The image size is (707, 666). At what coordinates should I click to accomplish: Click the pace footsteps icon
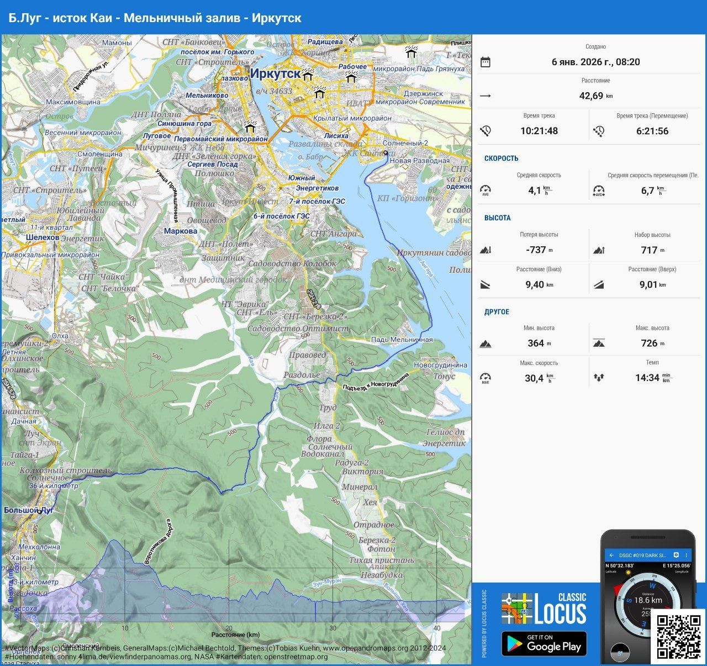coord(599,378)
